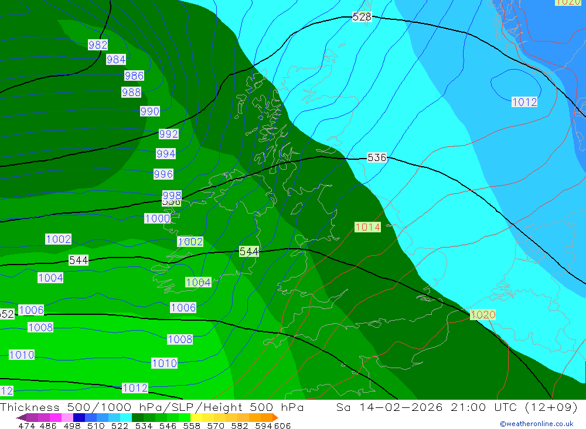Viewport: 586px width, 429px height.
Task: Click the 986 isobar label
Action: click(134, 76)
